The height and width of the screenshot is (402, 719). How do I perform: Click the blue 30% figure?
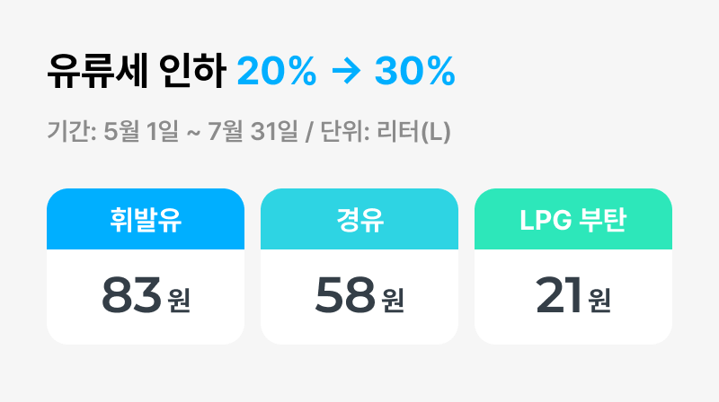[x=415, y=72]
